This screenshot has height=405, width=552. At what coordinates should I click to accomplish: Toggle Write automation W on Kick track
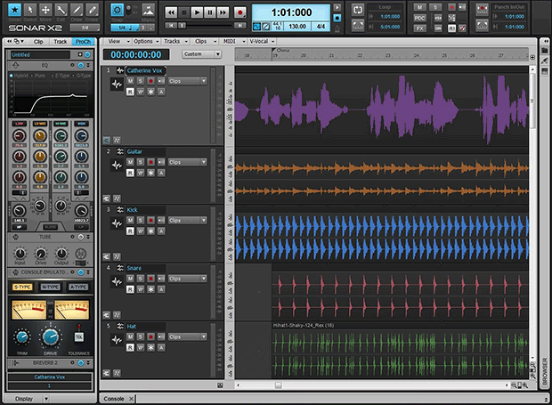pos(141,231)
